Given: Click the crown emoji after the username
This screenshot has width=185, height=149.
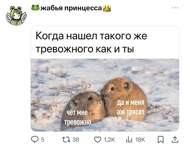Looking at the screenshot, I should click(x=107, y=8).
